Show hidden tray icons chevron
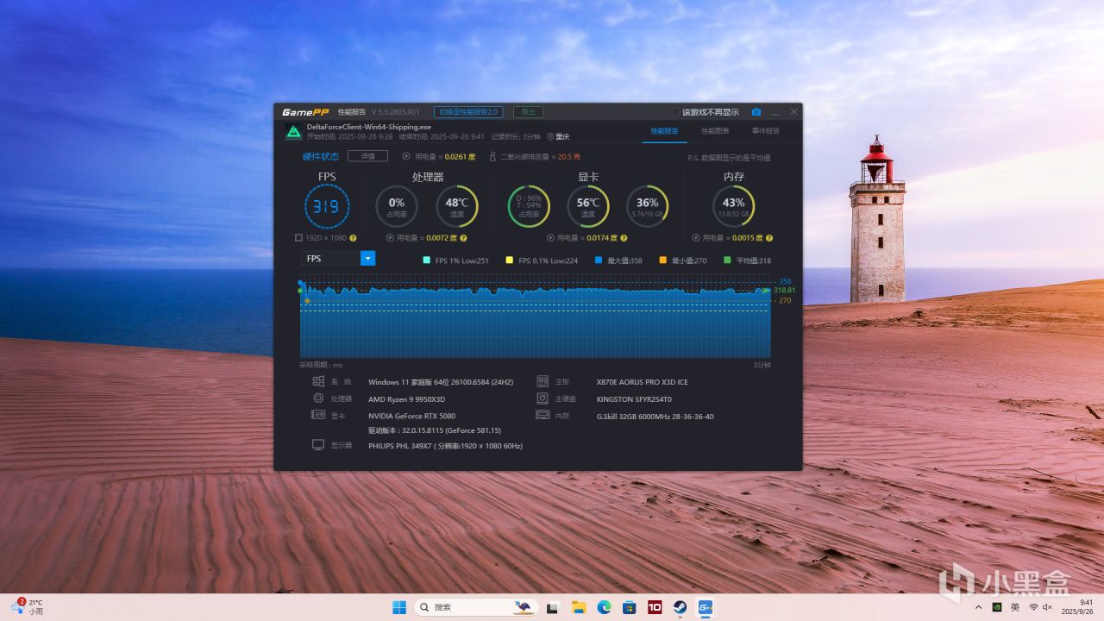 tap(978, 607)
